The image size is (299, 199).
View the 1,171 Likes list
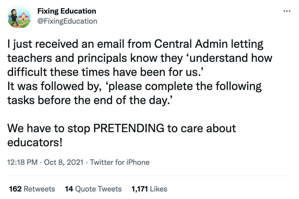149,189
